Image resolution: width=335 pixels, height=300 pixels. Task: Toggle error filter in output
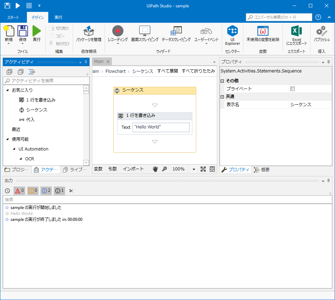coord(19,190)
